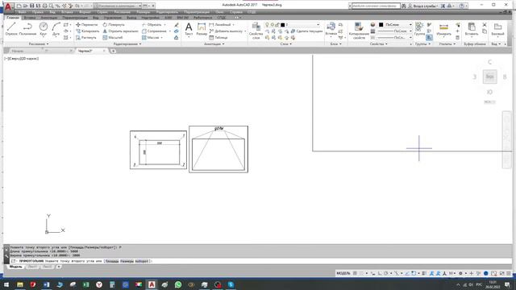The width and height of the screenshot is (516, 290).
Task: Select the Текст text tool
Action: [189, 29]
